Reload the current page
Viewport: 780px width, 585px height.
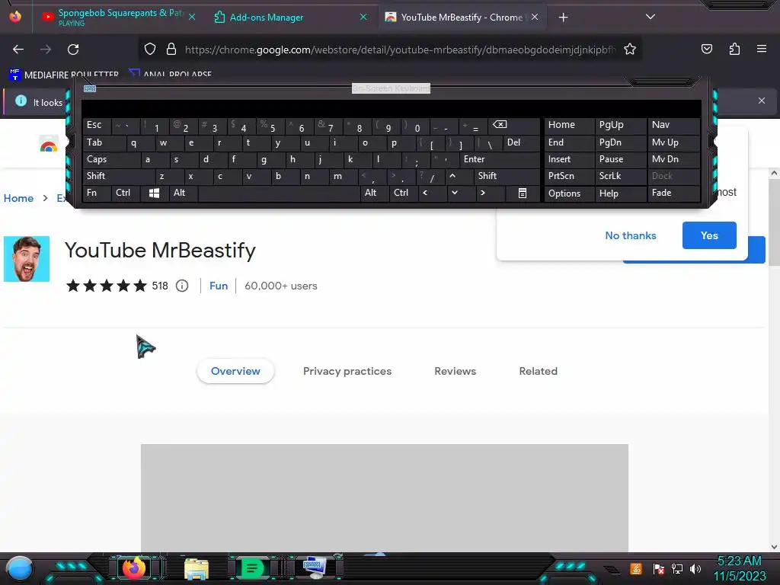73,50
